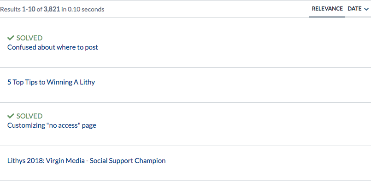
Task: Click the green checkmark above Confused post
Action: (x=11, y=38)
